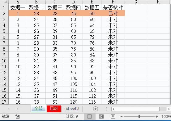Select column E header
Screen dimensions: 171x121
tap(92, 2)
